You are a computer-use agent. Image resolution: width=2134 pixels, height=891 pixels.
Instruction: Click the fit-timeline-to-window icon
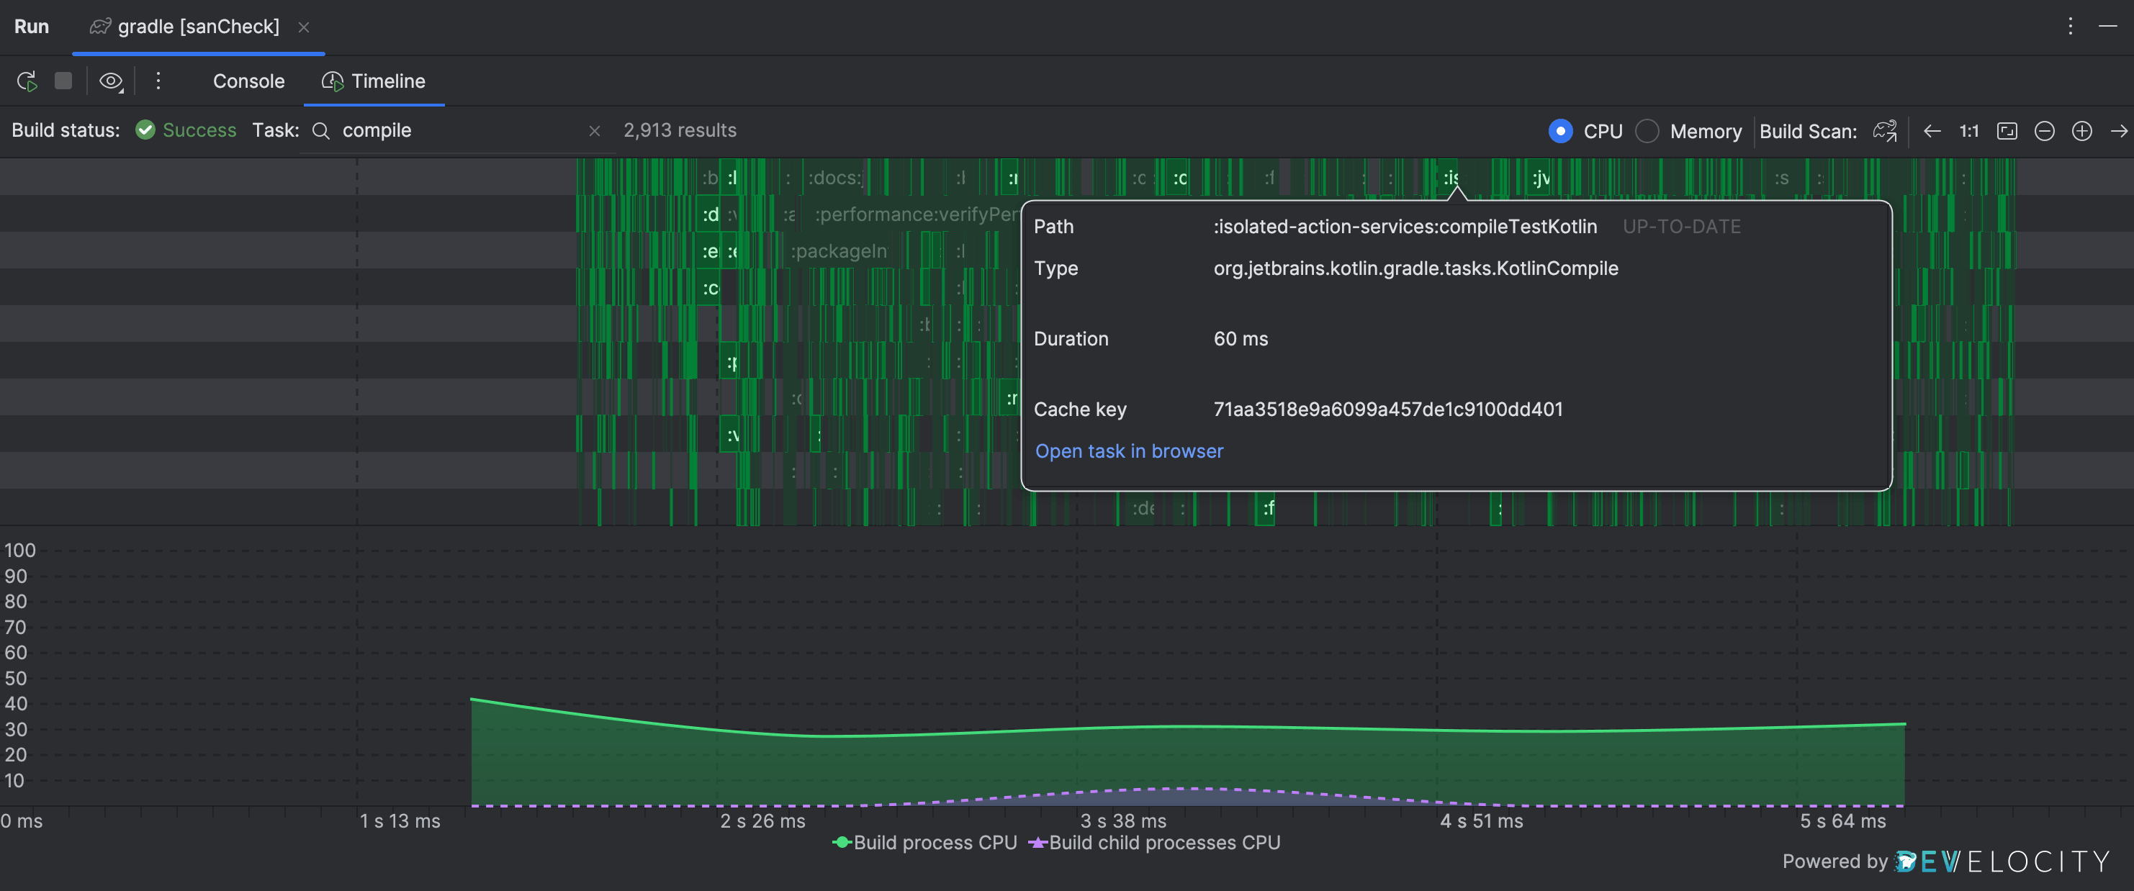pos(2007,131)
